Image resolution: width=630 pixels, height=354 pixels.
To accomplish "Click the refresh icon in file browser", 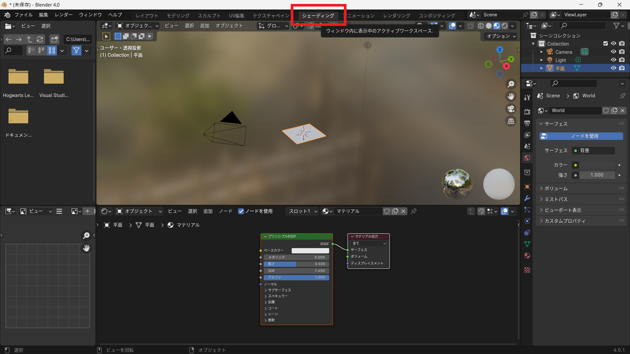I will click(x=40, y=39).
